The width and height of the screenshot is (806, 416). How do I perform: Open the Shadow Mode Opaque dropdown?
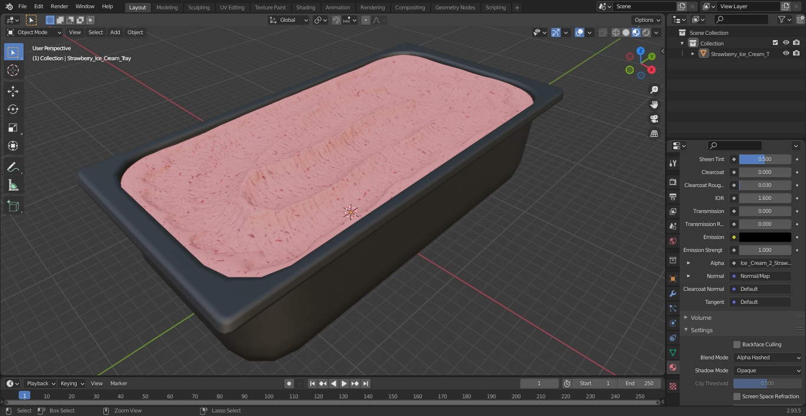(x=768, y=371)
